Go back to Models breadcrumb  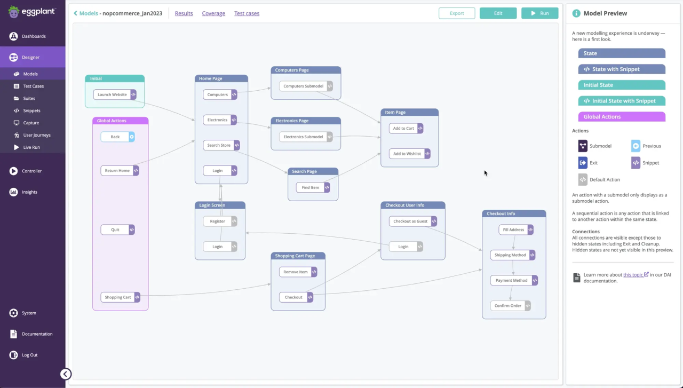[85, 13]
